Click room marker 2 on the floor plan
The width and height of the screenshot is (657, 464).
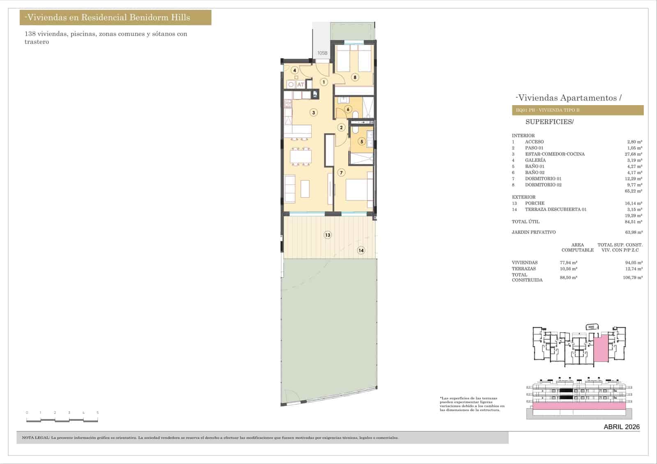point(341,127)
